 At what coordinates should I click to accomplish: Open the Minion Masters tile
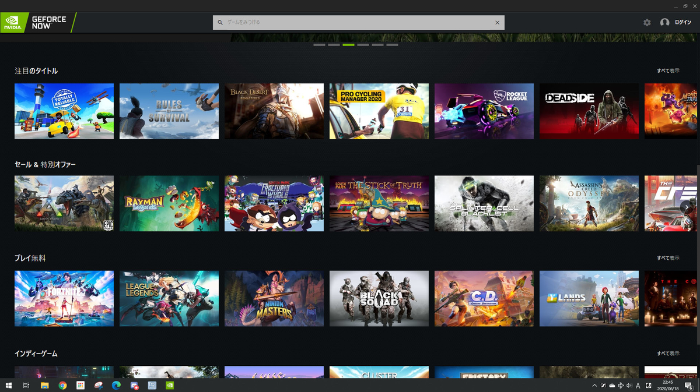point(274,299)
